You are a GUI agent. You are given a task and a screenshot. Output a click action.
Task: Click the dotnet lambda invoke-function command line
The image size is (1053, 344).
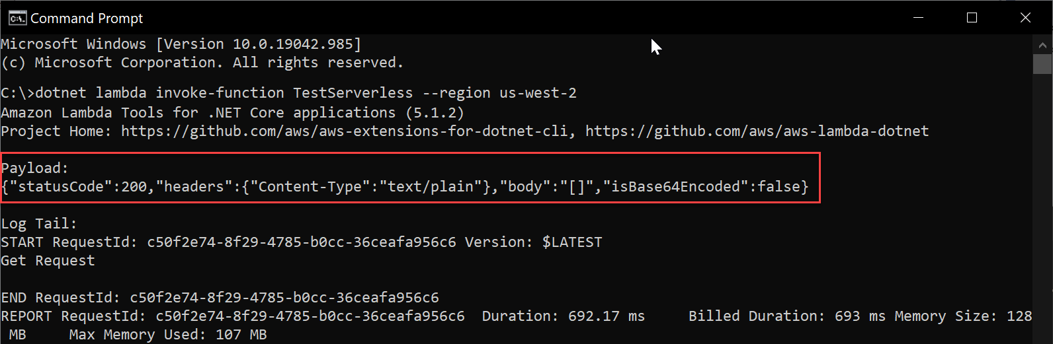tap(289, 93)
